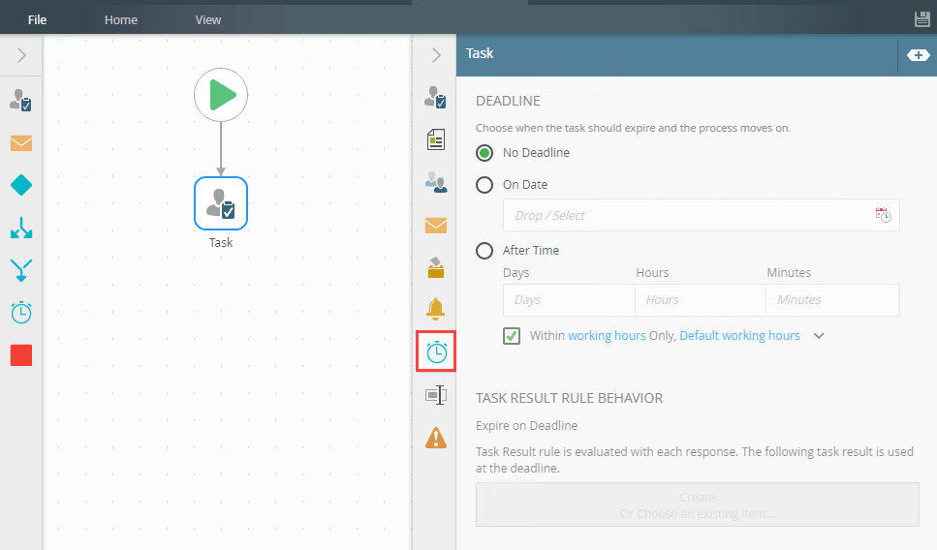Select the Task step in the toolbox
This screenshot has width=937, height=550.
(21, 101)
